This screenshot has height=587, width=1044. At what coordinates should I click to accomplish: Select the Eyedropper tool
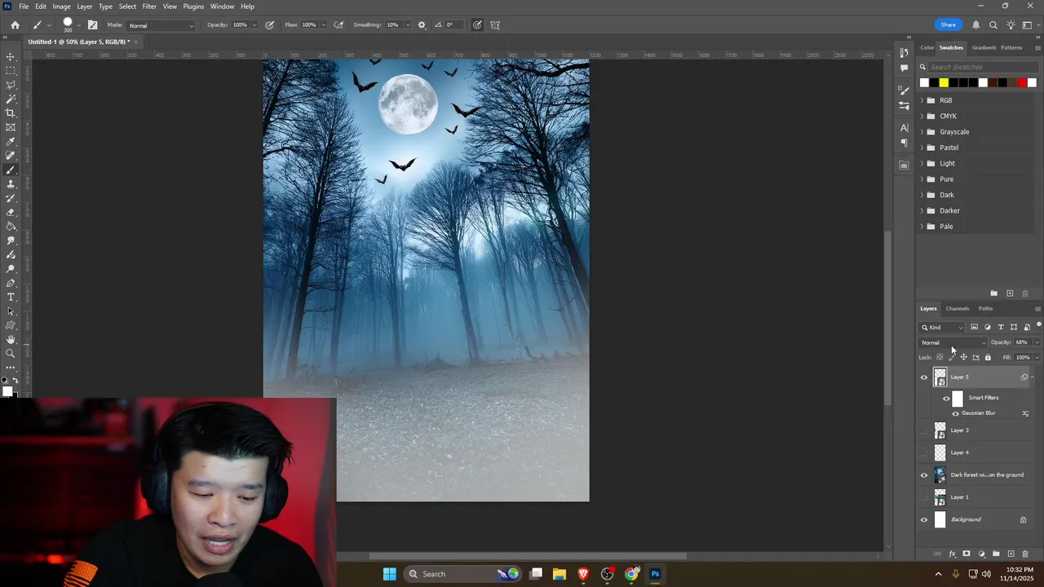(11, 142)
